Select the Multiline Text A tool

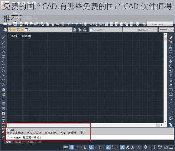pyautogui.click(x=3, y=123)
